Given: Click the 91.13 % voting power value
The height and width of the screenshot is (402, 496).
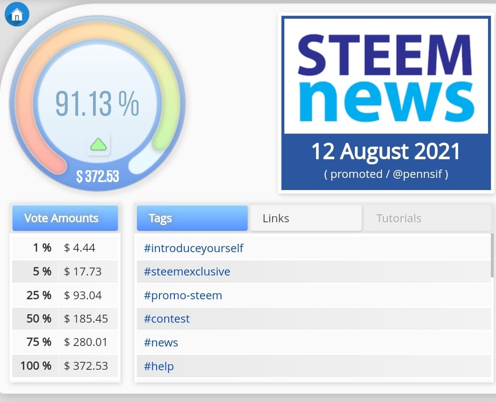Looking at the screenshot, I should (x=97, y=104).
